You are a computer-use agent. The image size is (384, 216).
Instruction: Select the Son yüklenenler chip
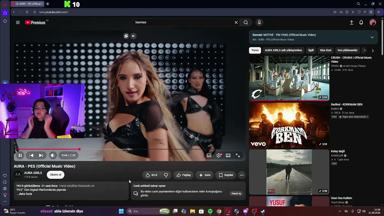347,50
